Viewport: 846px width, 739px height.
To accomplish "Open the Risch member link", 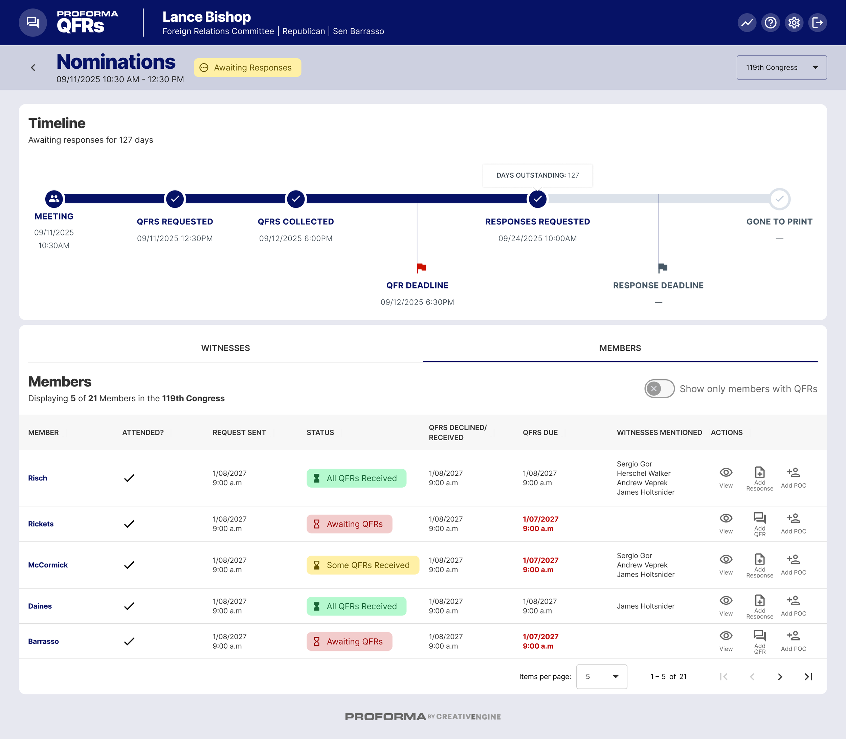I will [38, 478].
